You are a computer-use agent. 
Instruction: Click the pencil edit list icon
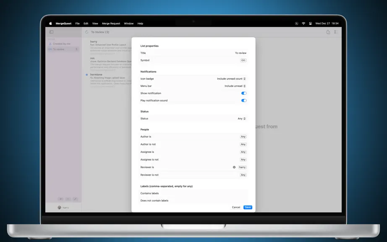[x=75, y=199]
